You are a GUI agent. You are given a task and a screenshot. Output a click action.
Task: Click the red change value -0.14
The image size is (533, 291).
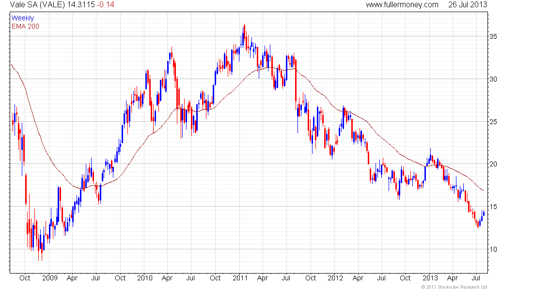point(105,5)
